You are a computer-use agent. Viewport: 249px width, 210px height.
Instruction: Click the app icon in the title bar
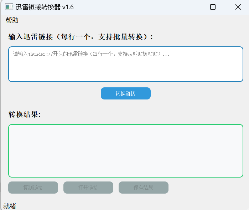click(x=9, y=7)
